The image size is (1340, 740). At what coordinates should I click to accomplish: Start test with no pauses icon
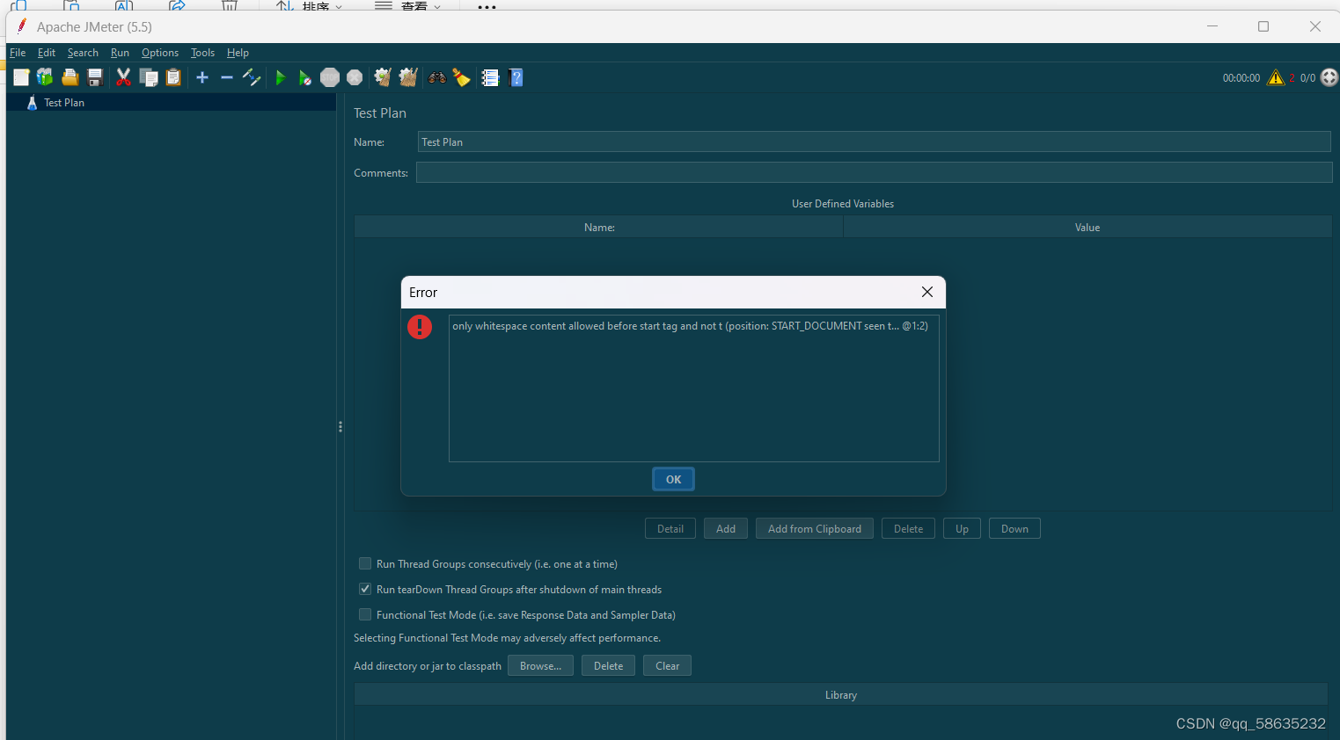304,77
